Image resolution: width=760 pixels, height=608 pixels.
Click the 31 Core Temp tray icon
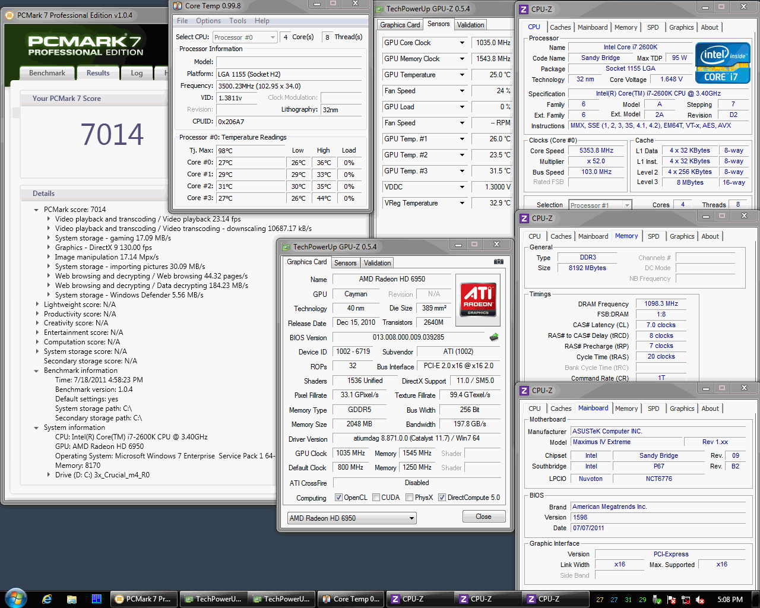click(628, 600)
